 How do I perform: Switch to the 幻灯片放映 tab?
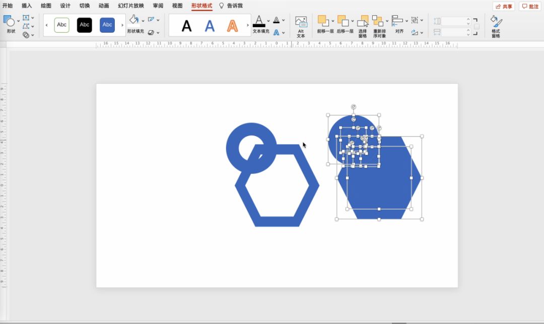coord(131,6)
